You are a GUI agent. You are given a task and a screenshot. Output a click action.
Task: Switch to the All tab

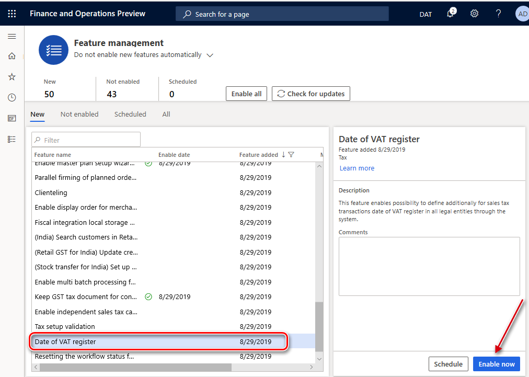[x=166, y=115]
